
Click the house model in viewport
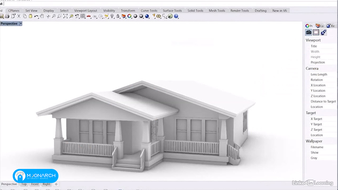click(x=145, y=127)
